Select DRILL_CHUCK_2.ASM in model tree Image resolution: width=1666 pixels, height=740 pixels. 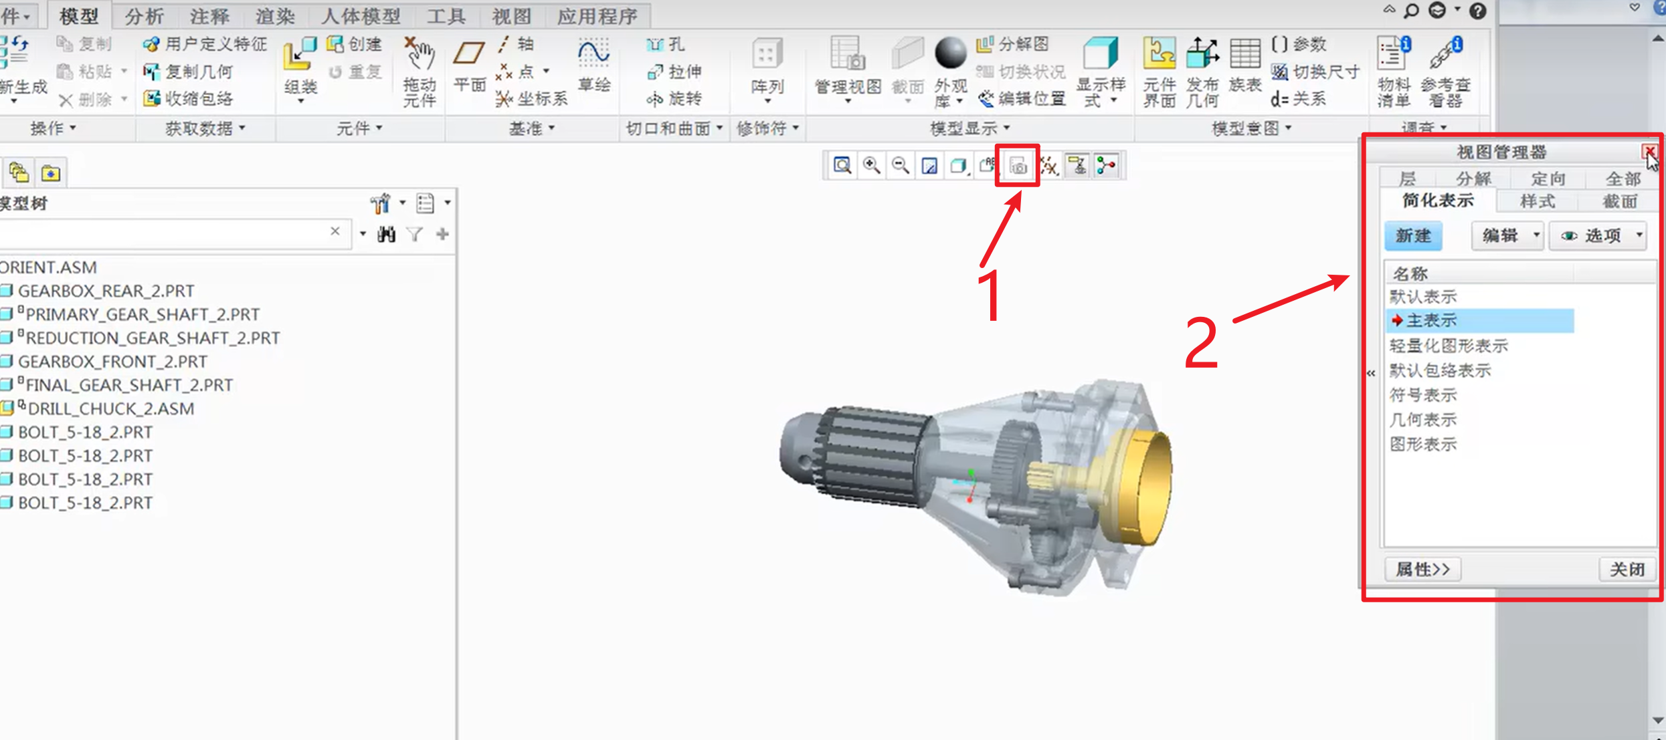110,408
